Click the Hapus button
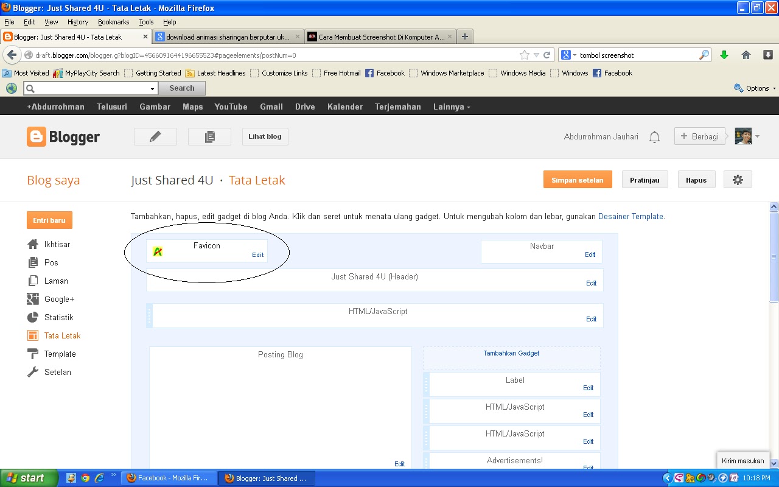This screenshot has width=779, height=487. pyautogui.click(x=696, y=180)
